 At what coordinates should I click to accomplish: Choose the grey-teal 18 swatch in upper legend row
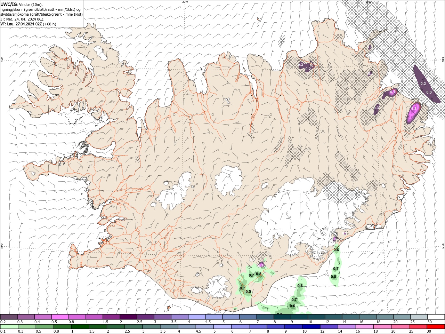pyautogui.click(x=385, y=317)
